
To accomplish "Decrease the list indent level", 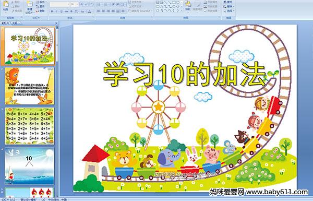I will point(113,4).
